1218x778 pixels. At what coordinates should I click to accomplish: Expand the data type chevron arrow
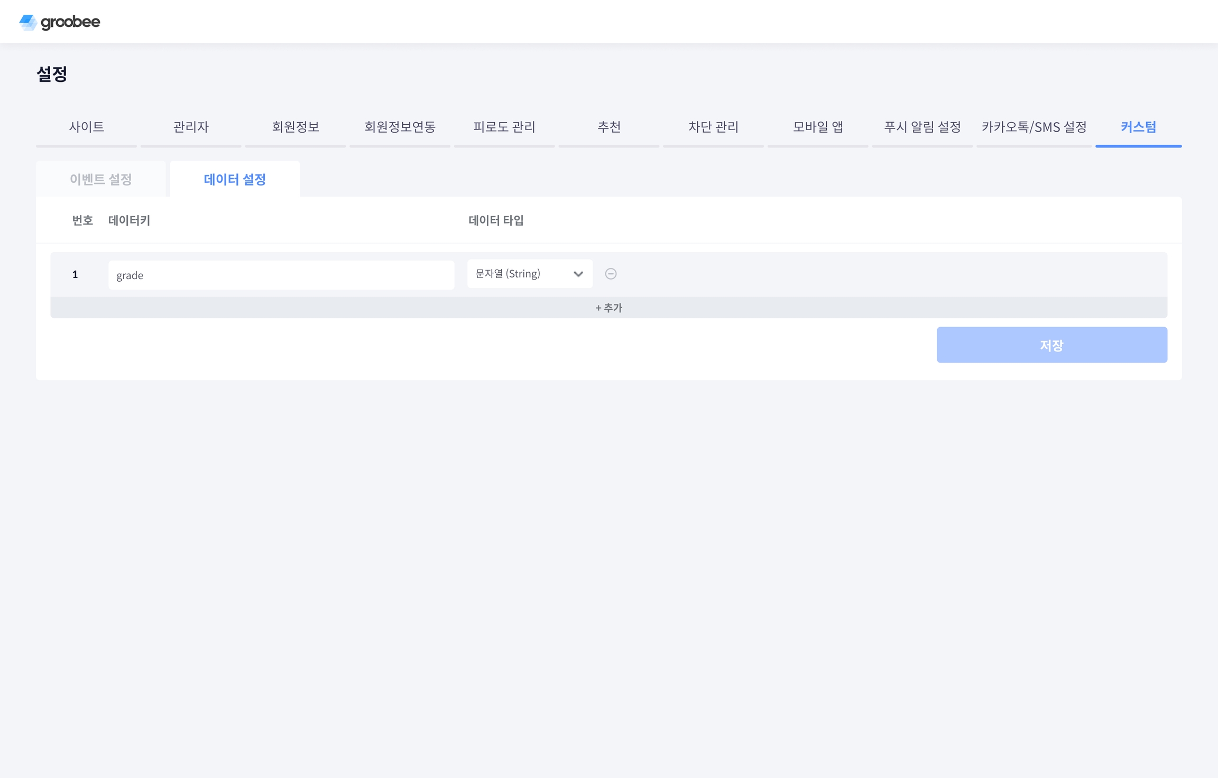(578, 274)
